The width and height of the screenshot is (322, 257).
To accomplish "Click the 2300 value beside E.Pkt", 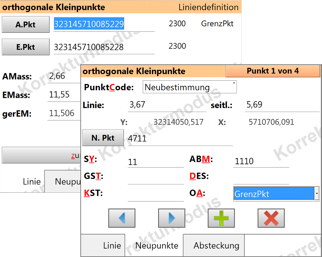I will (177, 46).
